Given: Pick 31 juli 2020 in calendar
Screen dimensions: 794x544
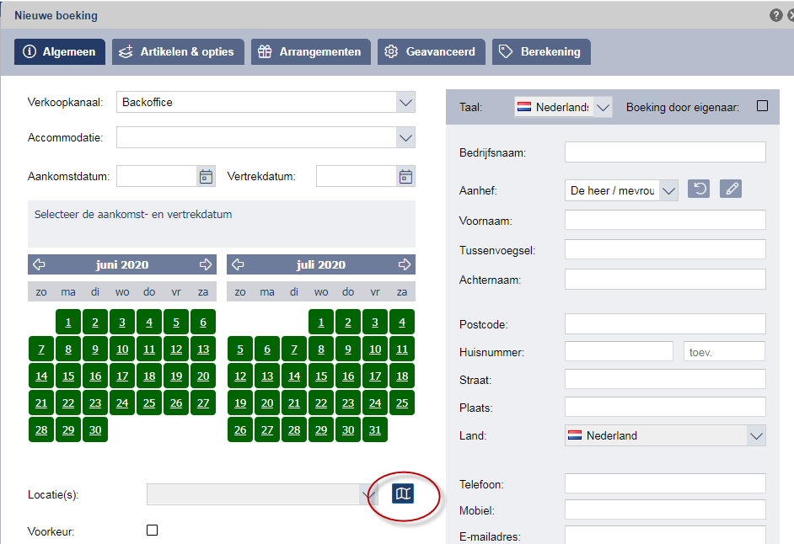Looking at the screenshot, I should pyautogui.click(x=375, y=429).
